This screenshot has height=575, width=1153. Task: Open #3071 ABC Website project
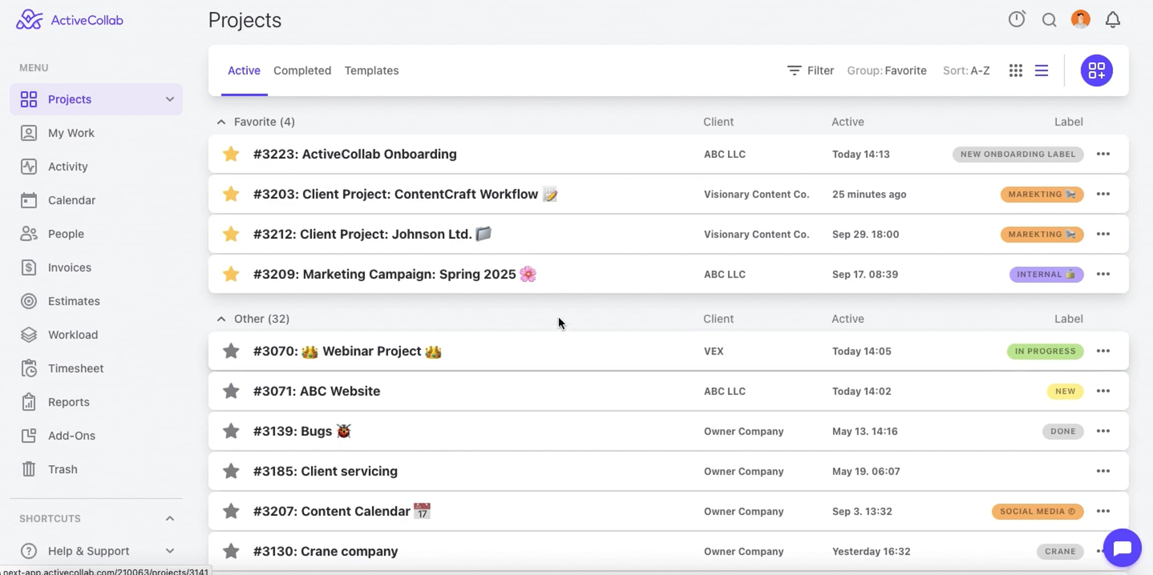coord(317,391)
